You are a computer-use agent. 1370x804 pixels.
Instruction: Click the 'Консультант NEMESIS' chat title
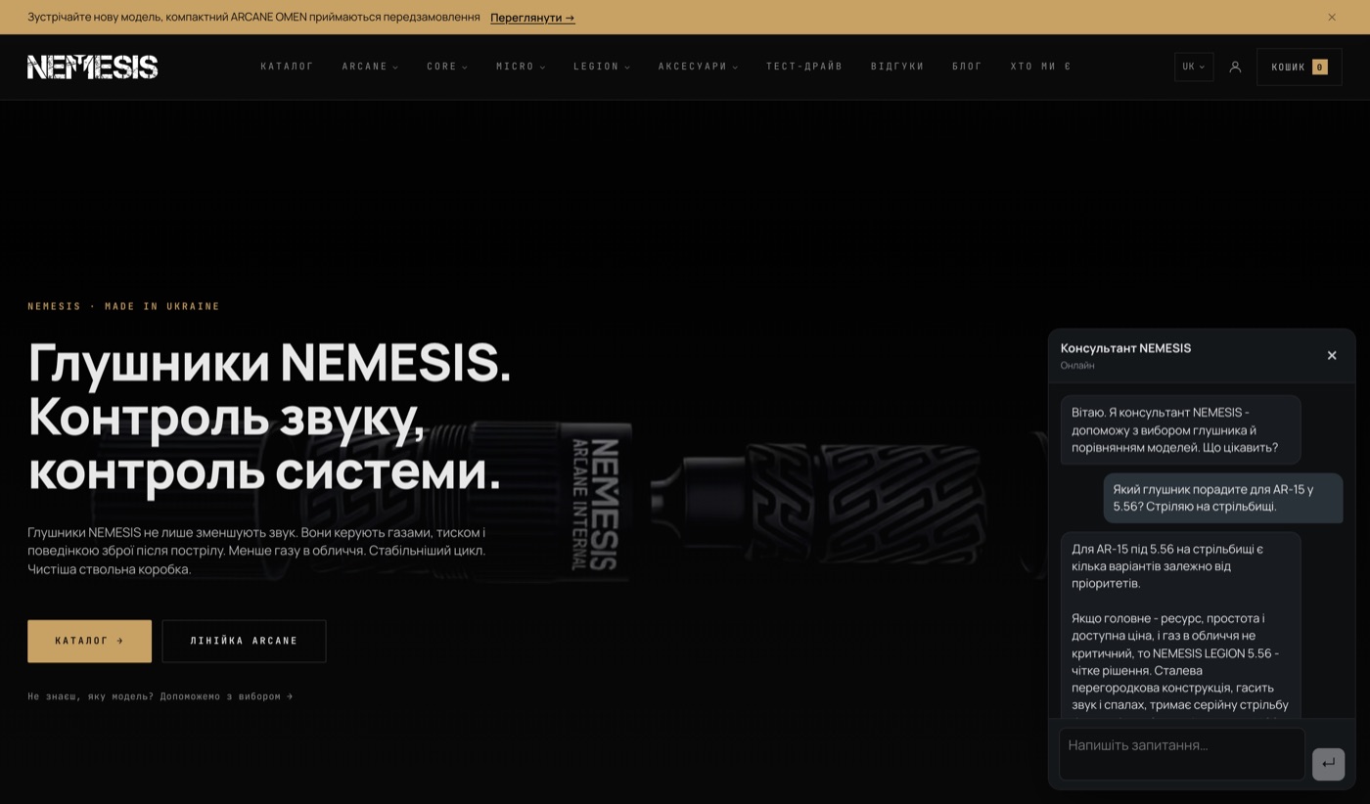[x=1125, y=348]
